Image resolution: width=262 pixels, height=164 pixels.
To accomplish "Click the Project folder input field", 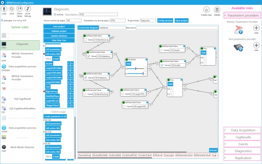I will [x=148, y=21].
